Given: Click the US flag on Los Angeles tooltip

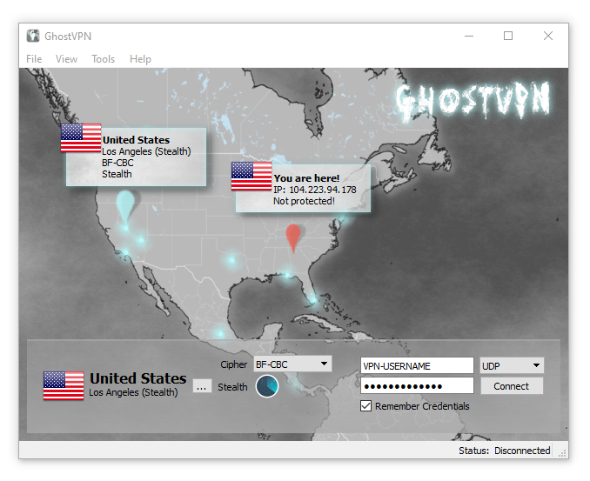Looking at the screenshot, I should coord(81,138).
